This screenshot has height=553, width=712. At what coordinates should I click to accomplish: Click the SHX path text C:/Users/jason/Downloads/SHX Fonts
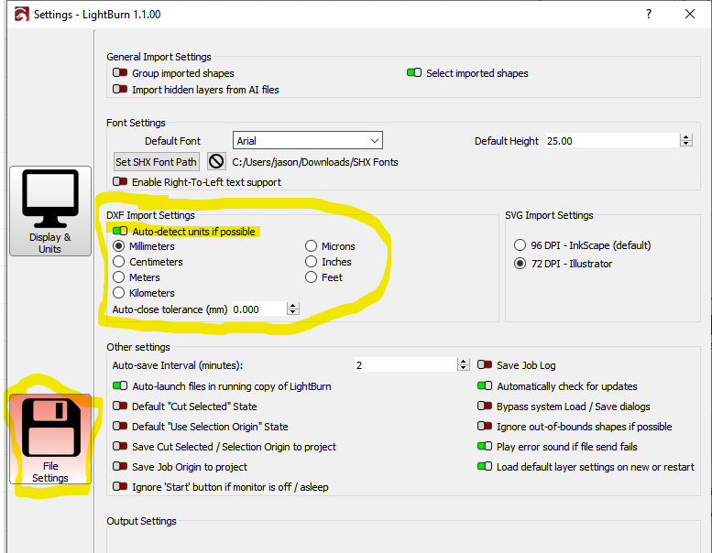pyautogui.click(x=315, y=162)
